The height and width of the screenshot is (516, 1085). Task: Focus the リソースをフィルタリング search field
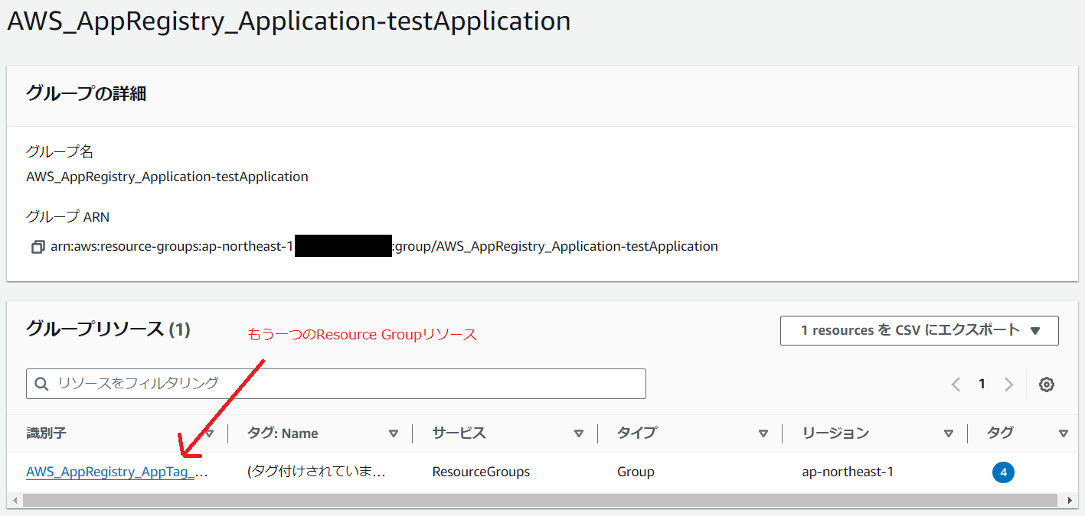click(x=336, y=384)
